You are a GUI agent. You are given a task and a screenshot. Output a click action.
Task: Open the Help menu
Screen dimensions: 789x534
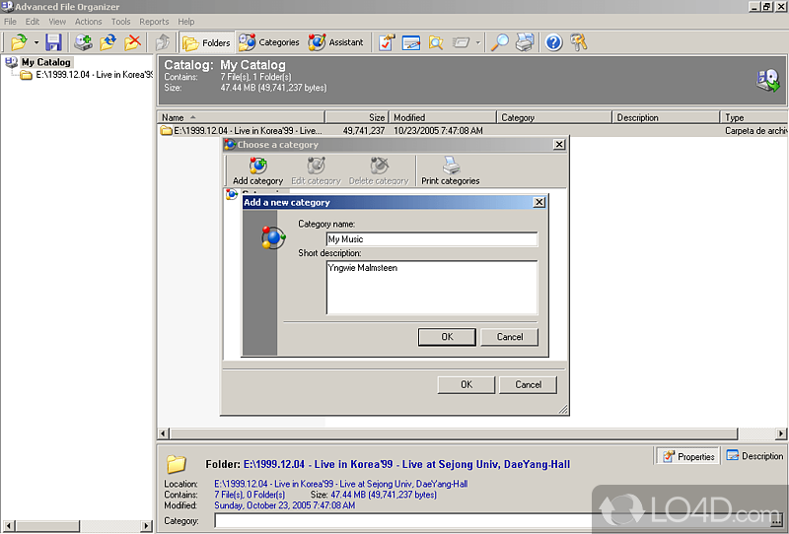pos(185,22)
